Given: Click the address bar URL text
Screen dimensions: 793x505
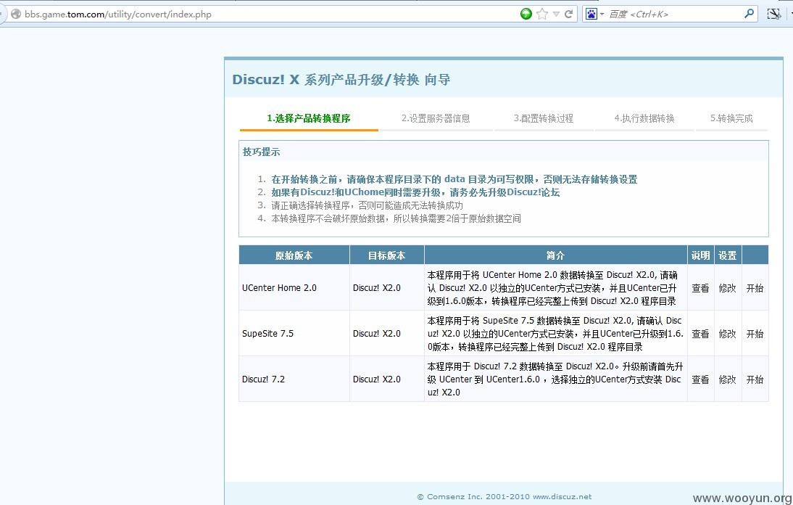Looking at the screenshot, I should click(x=118, y=15).
